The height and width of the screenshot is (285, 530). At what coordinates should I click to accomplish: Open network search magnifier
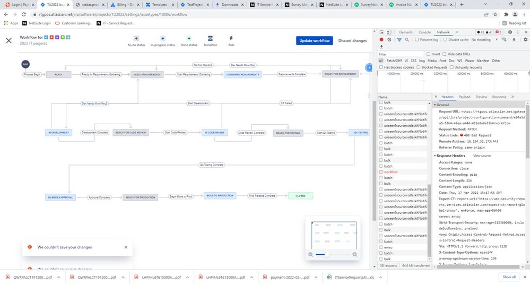click(x=407, y=40)
